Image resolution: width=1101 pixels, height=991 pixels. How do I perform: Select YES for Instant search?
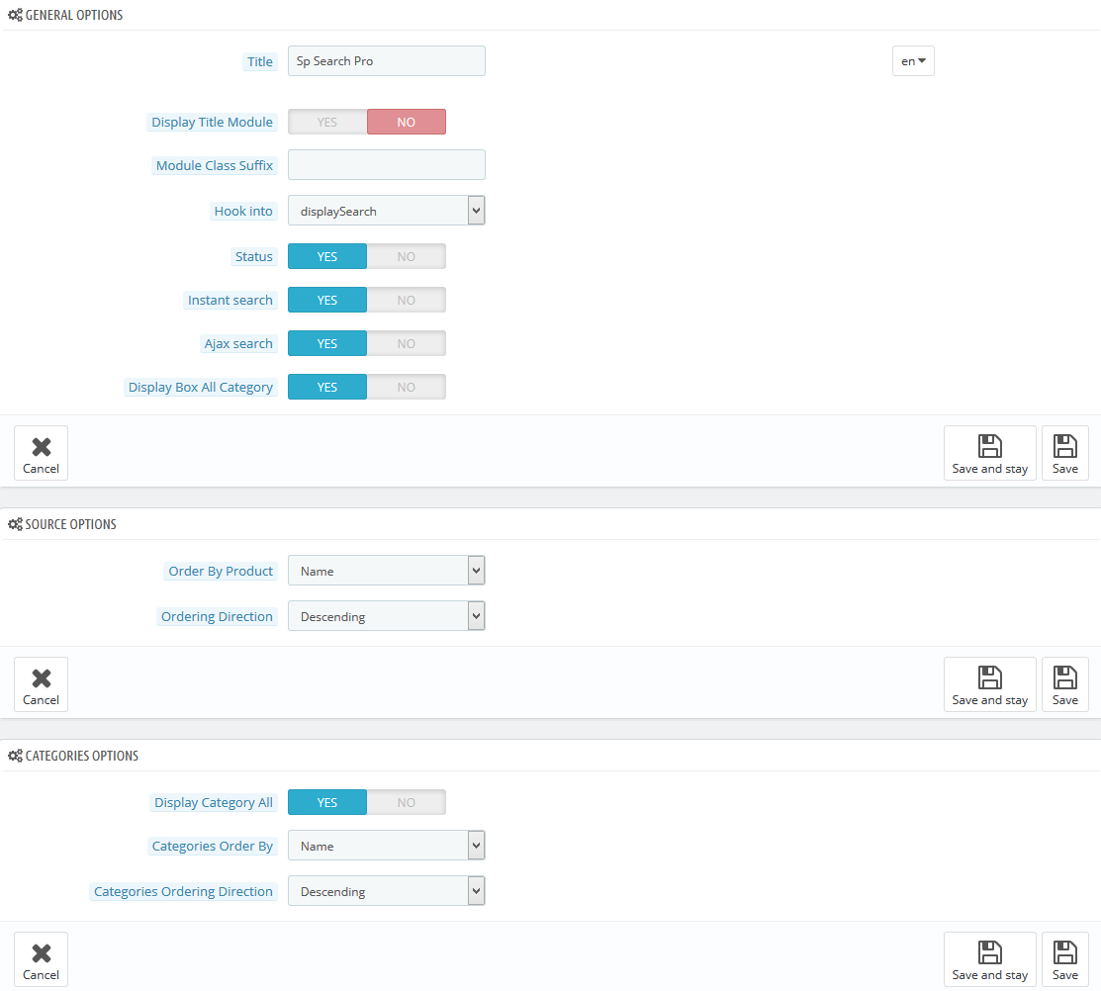pyautogui.click(x=327, y=301)
